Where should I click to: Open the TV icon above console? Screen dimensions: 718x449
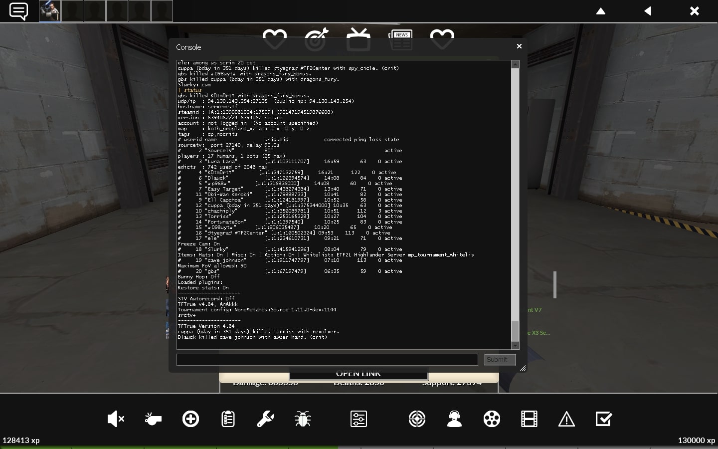click(359, 39)
